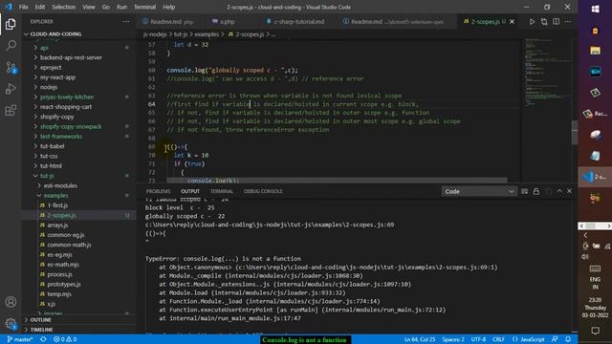Change indentation via Spaces: 2
Viewport: 612px width, 344px height.
tap(452, 339)
